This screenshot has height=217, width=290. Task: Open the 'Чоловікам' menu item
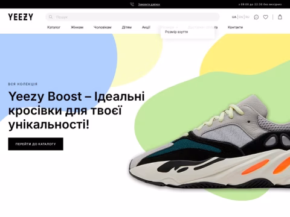point(102,27)
